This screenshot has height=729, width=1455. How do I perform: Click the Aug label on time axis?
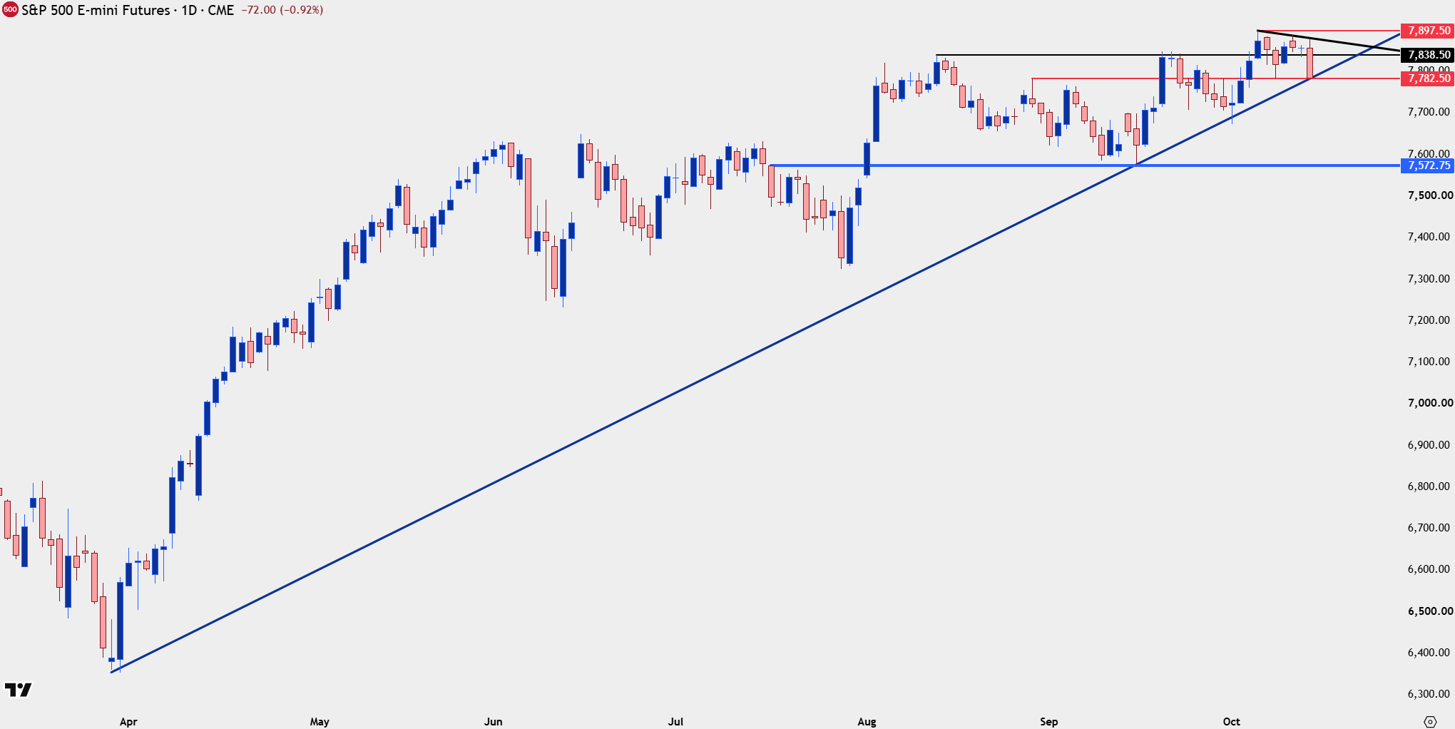pos(867,722)
